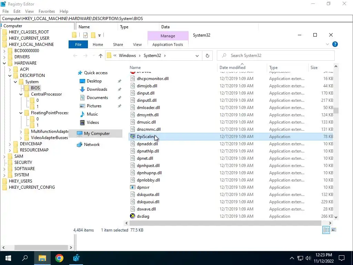Collapse the DESCRIPTION registry key
Viewport: 353px width, 265px height.
(10, 76)
